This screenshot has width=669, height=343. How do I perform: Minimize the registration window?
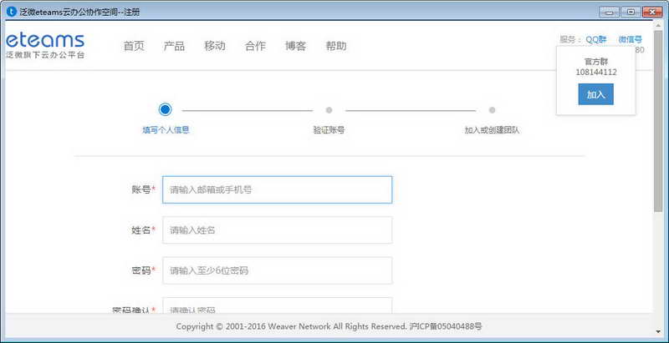(609, 12)
